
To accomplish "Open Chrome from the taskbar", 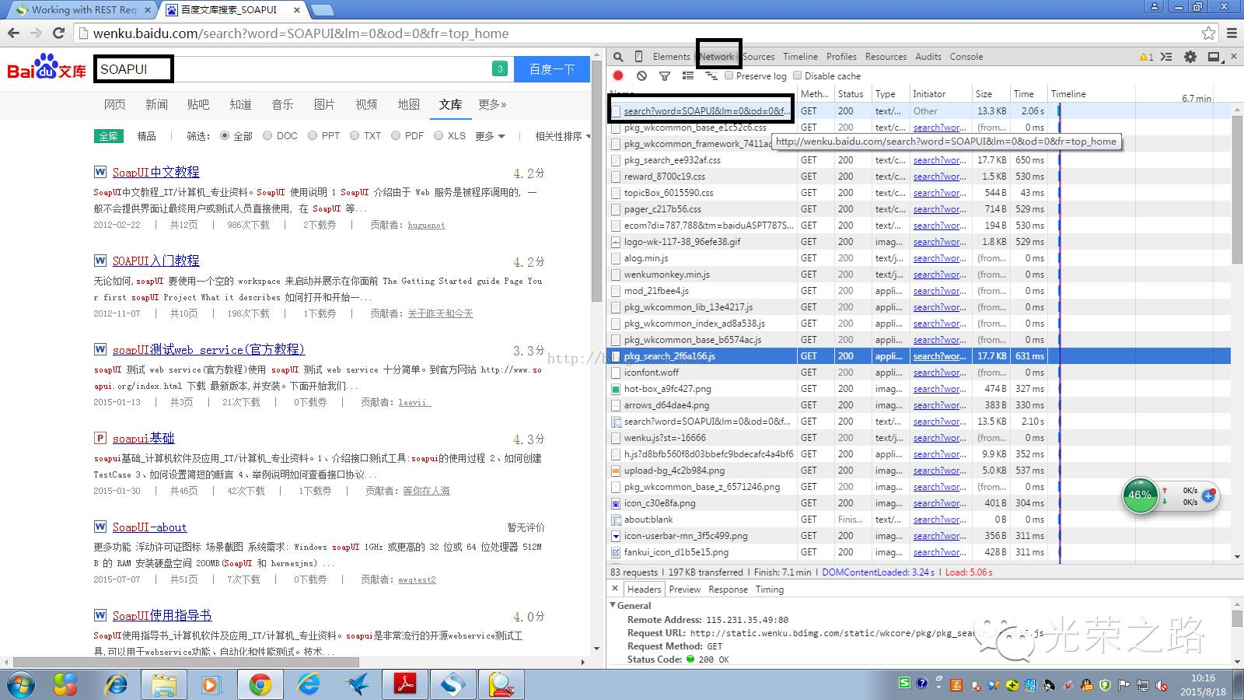I will 260,684.
